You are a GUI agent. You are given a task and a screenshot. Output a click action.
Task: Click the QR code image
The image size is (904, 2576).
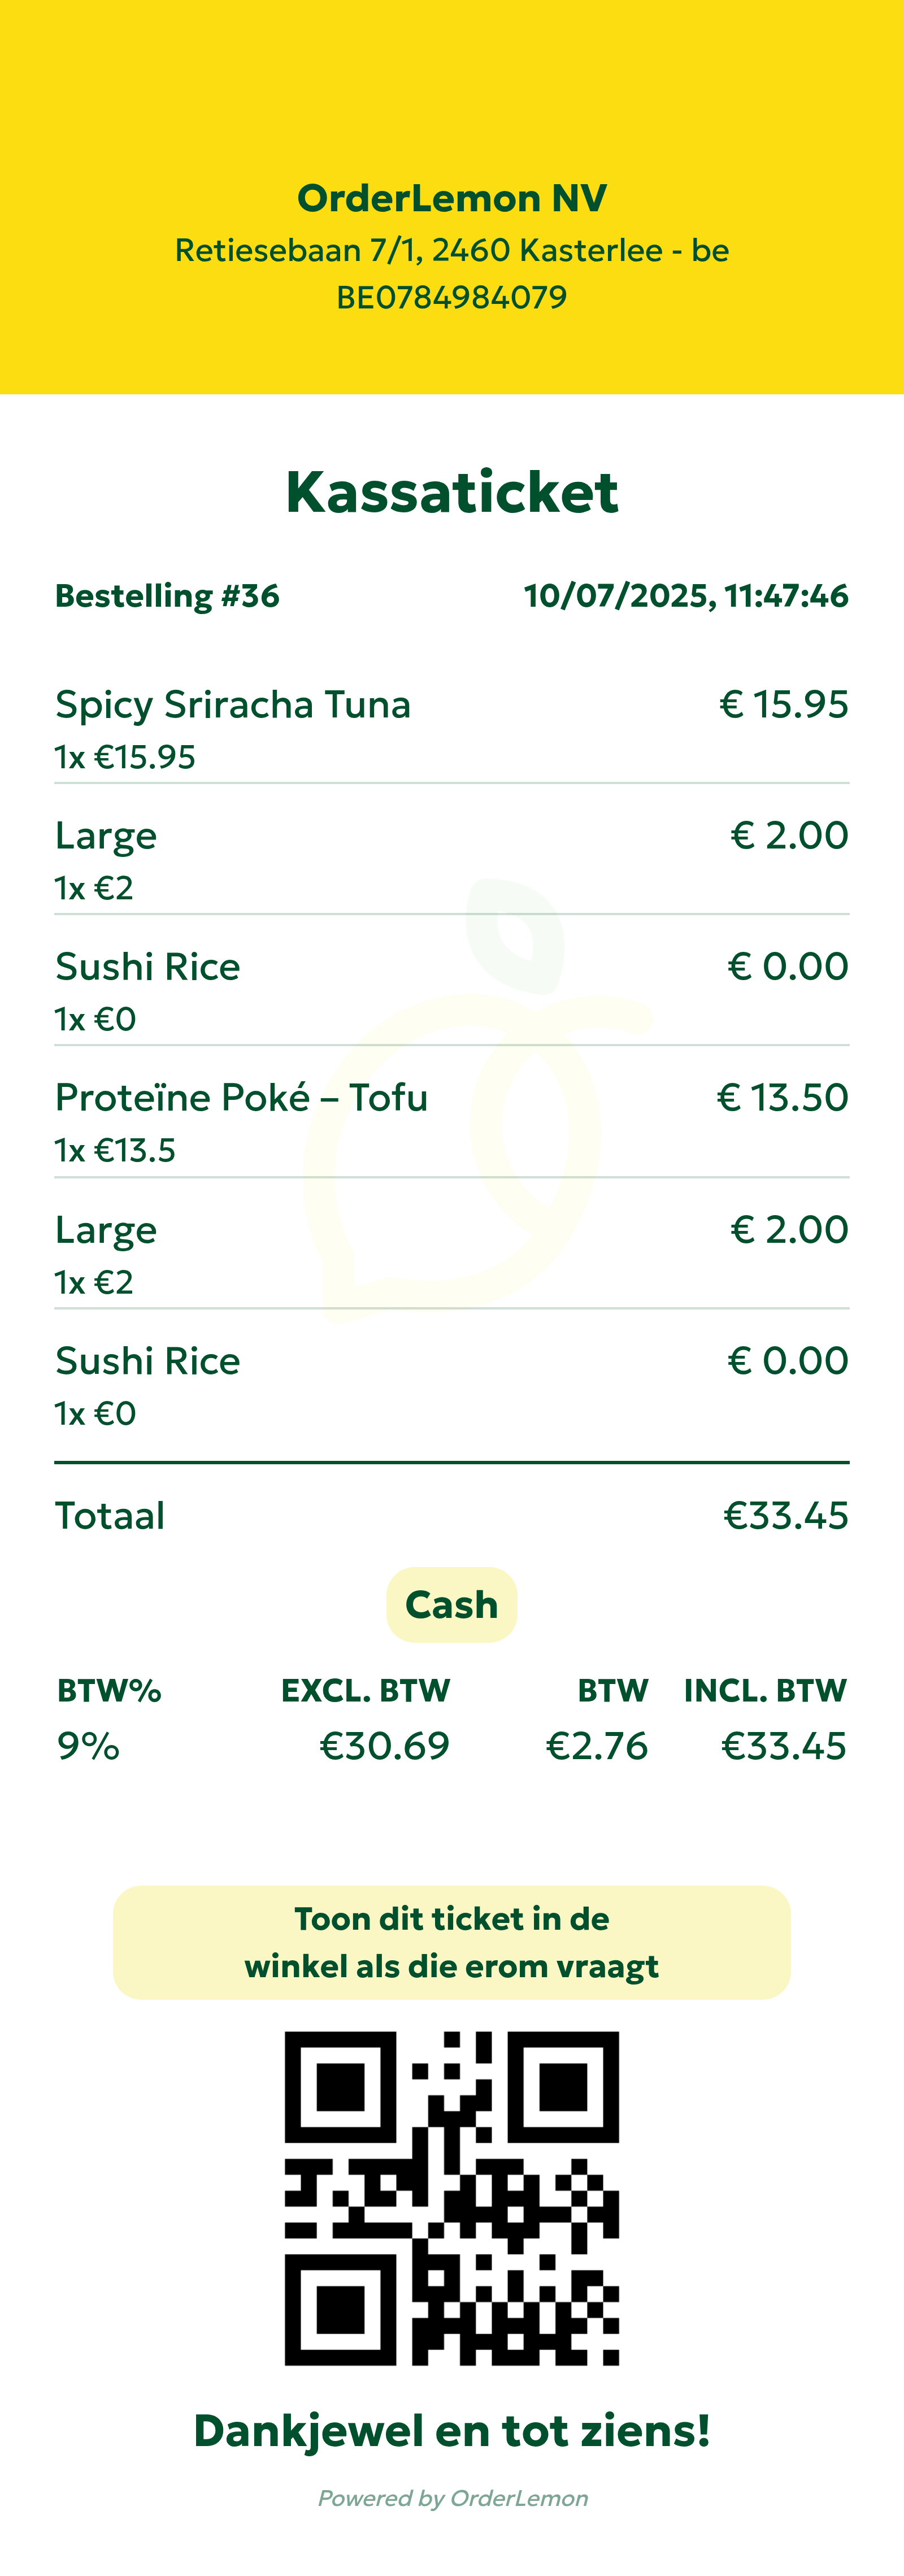(x=452, y=2198)
